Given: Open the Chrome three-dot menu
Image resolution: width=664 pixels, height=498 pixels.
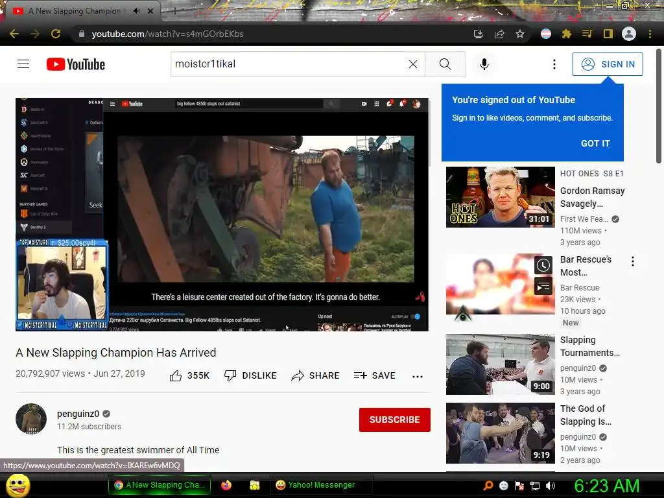Looking at the screenshot, I should (x=650, y=34).
